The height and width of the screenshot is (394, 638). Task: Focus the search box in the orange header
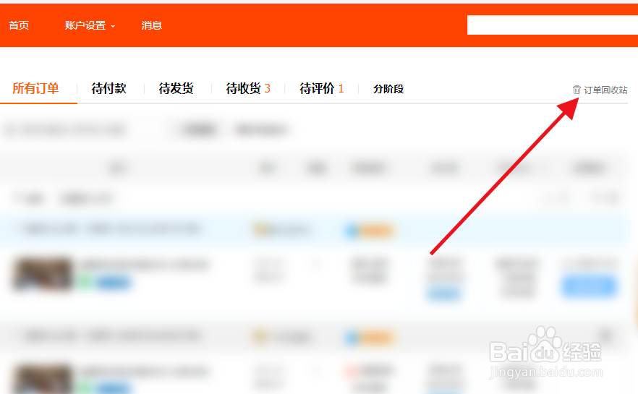553,25
